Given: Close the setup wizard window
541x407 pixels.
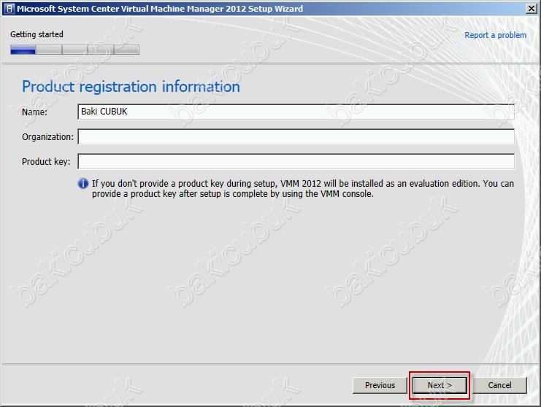Looking at the screenshot, I should [532, 9].
